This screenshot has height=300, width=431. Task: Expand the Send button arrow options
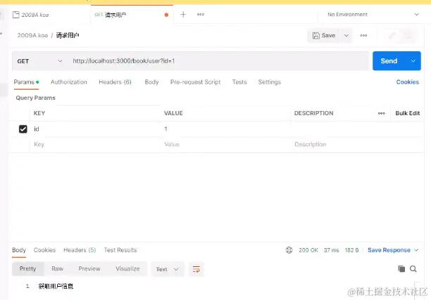[x=413, y=61]
